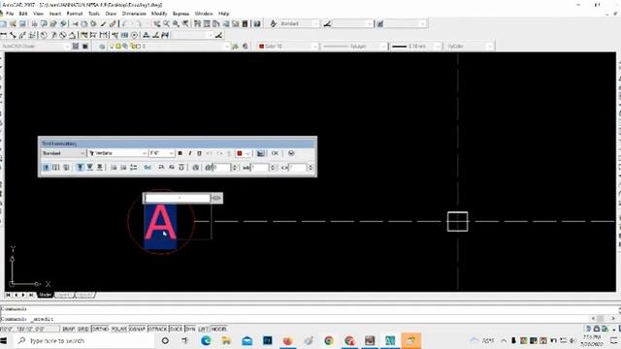Align text right in Text Formatting

(x=66, y=168)
